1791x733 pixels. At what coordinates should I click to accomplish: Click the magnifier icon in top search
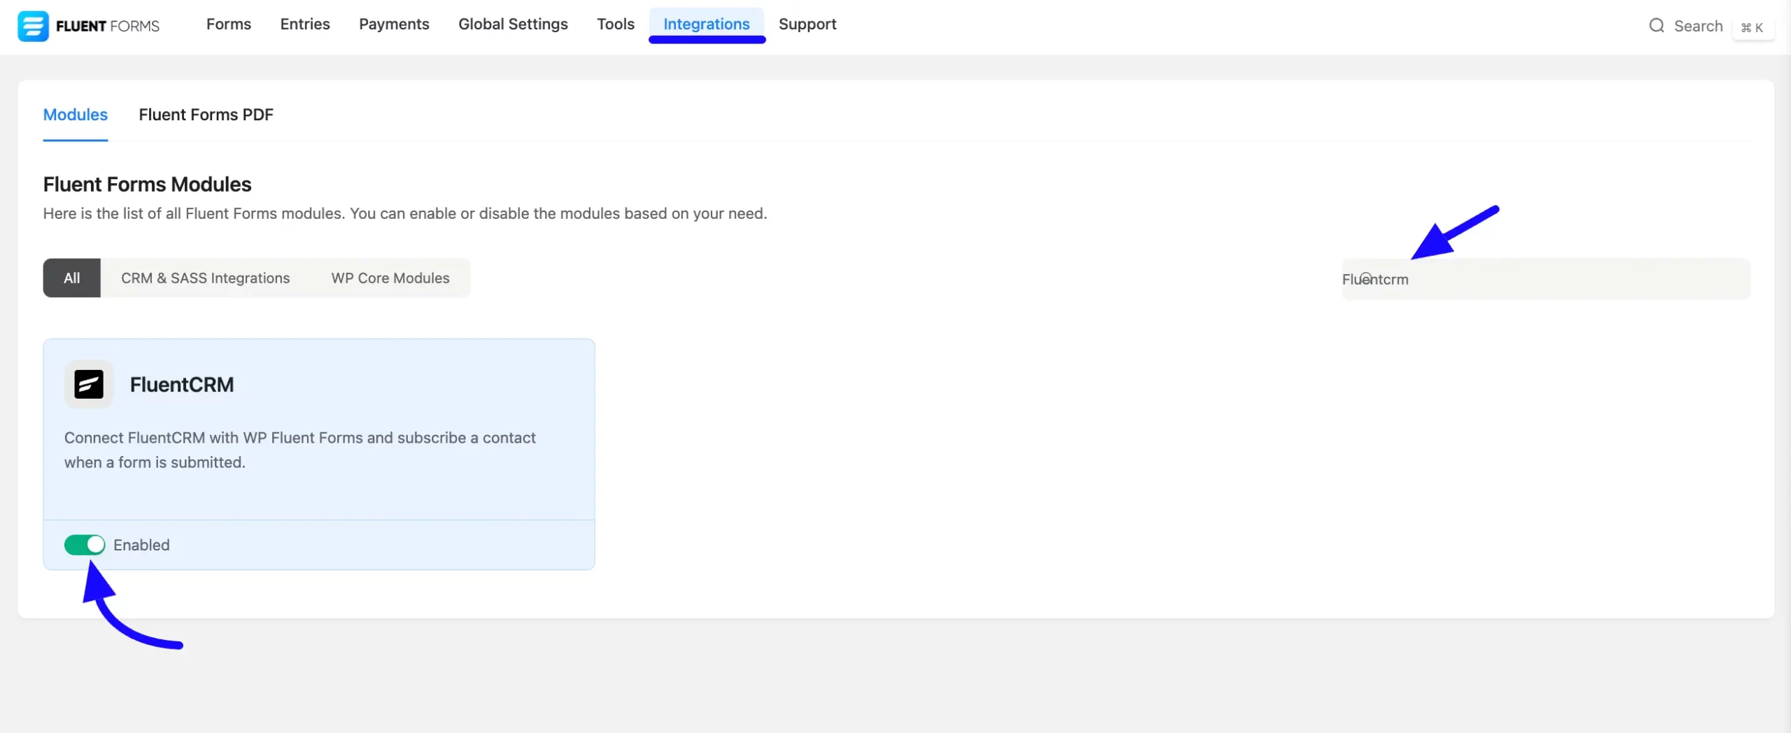coord(1656,26)
